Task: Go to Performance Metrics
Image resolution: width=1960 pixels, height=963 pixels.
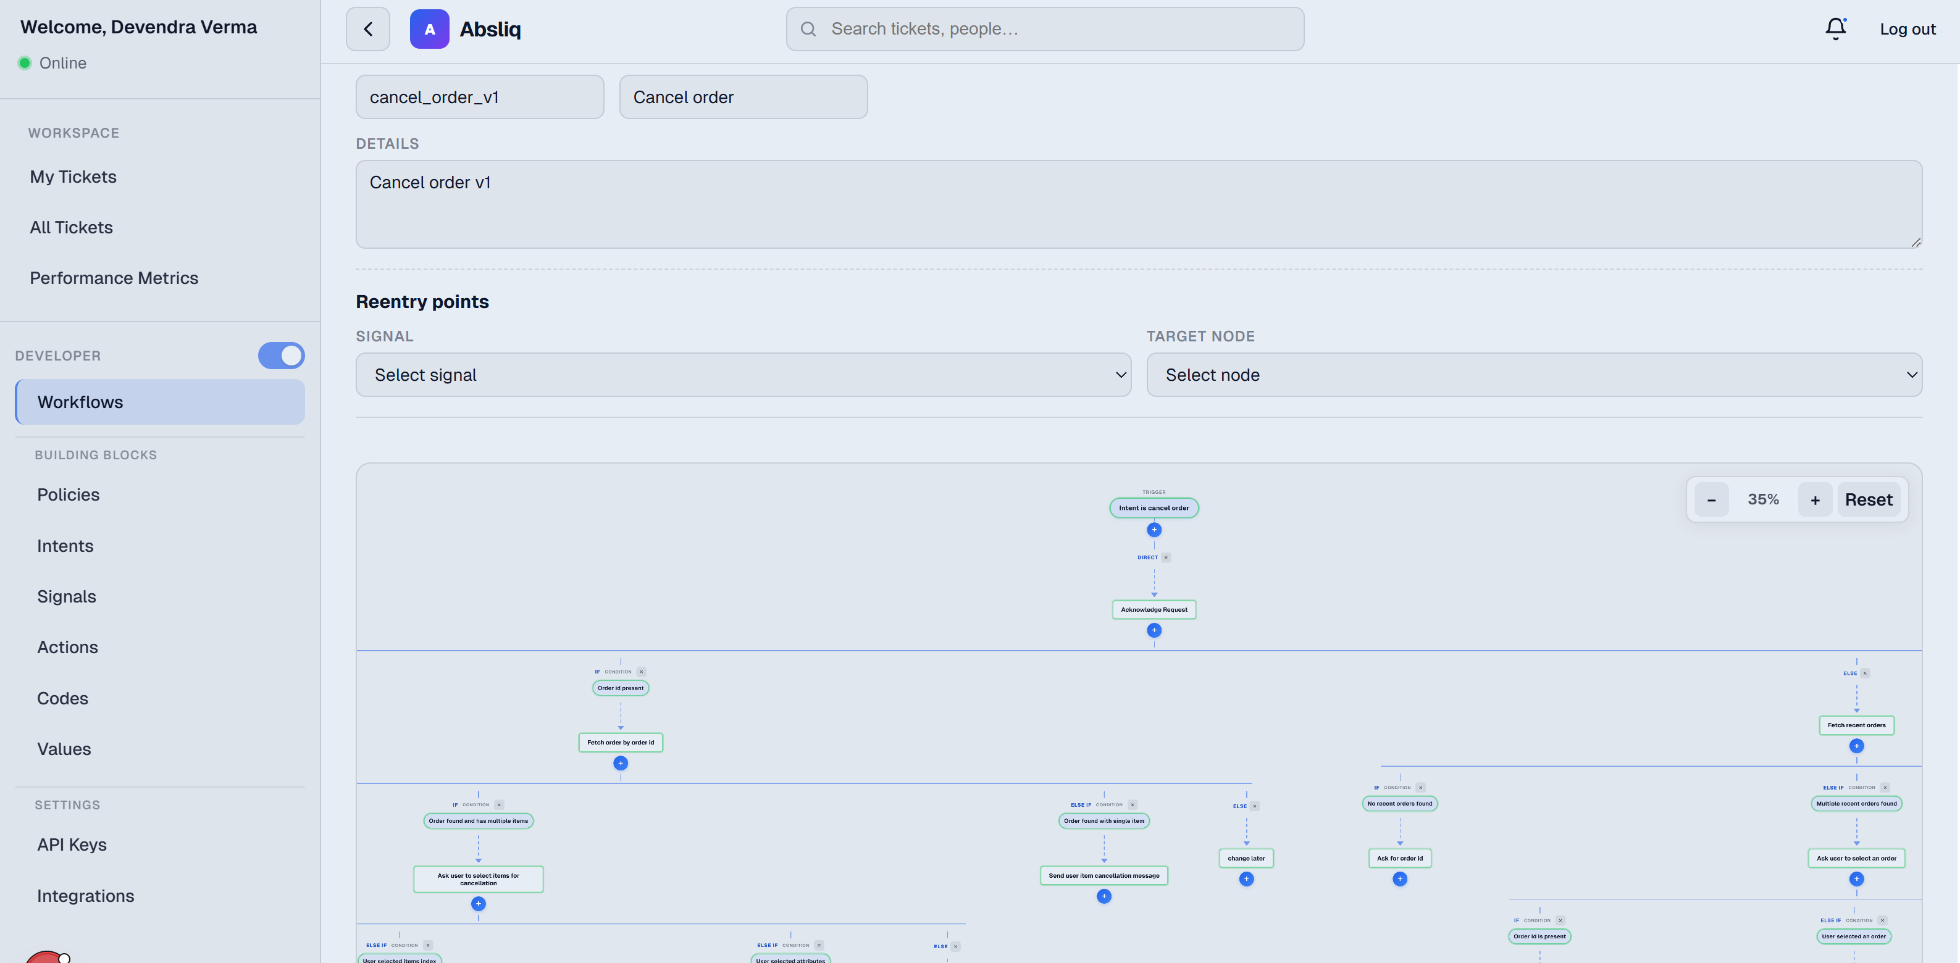Action: pos(114,278)
